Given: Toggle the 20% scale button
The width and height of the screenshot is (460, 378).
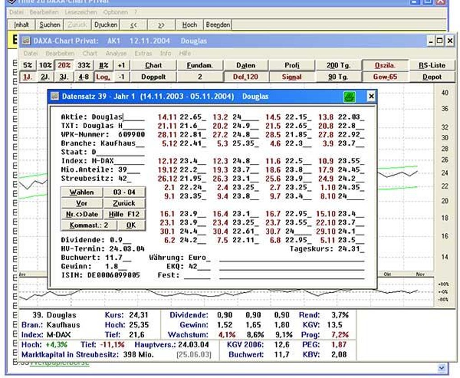Looking at the screenshot, I should (64, 65).
